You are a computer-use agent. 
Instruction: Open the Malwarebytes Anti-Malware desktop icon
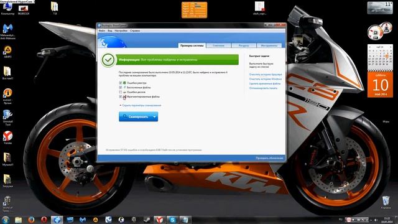tap(8, 32)
